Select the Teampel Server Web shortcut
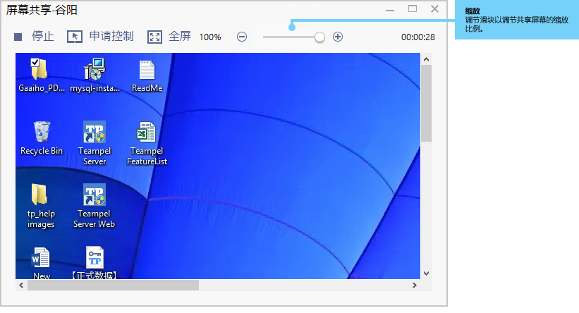 [x=95, y=195]
